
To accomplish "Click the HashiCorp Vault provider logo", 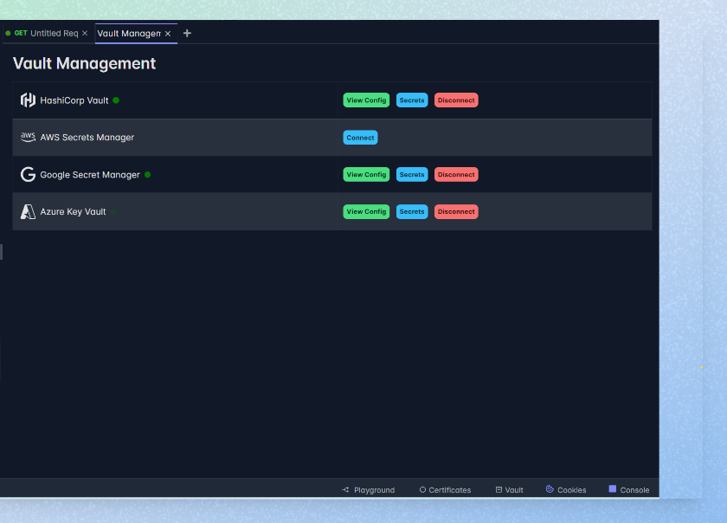I will (x=28, y=100).
